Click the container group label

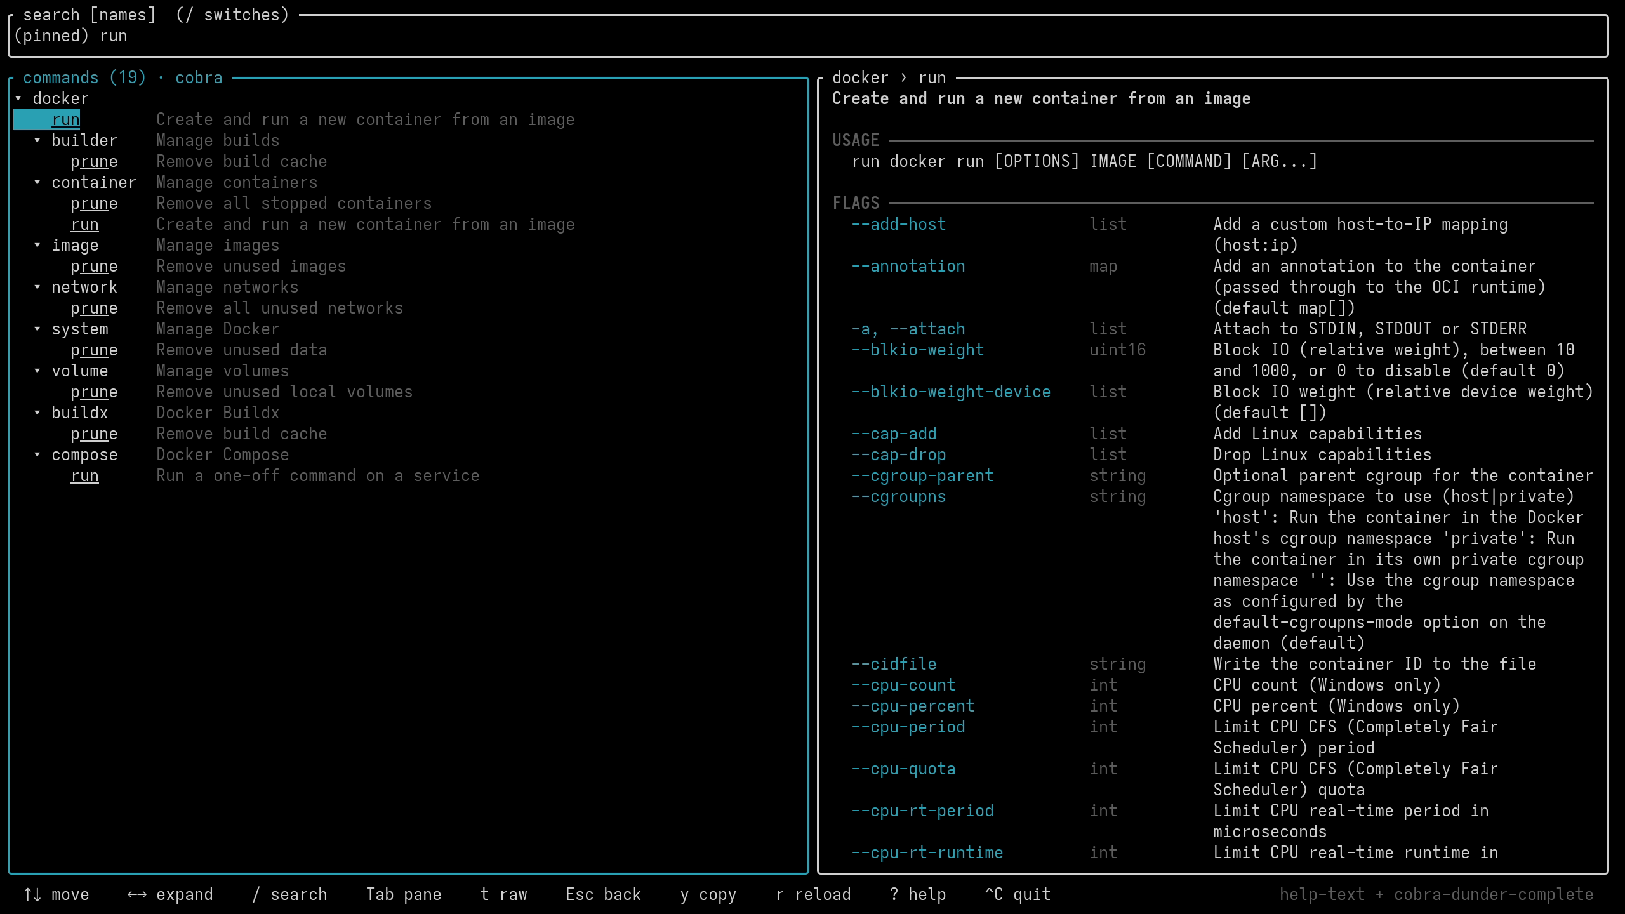(x=94, y=183)
